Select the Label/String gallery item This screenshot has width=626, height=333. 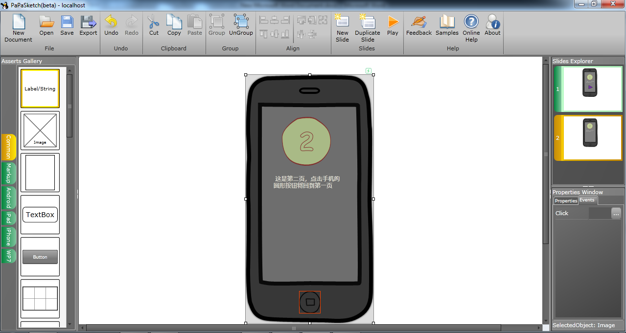coord(40,89)
